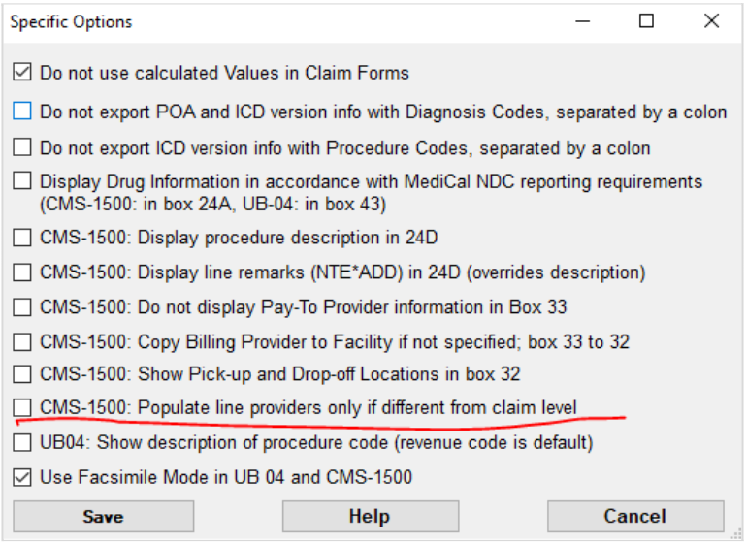Click the resize grip in dialog corner
Screen dimensions: 747x543
pos(734,532)
